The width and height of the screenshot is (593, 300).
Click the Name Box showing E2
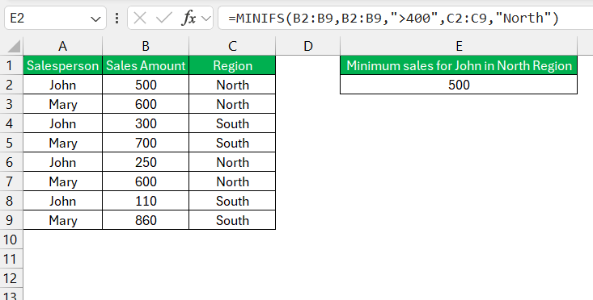(55, 18)
